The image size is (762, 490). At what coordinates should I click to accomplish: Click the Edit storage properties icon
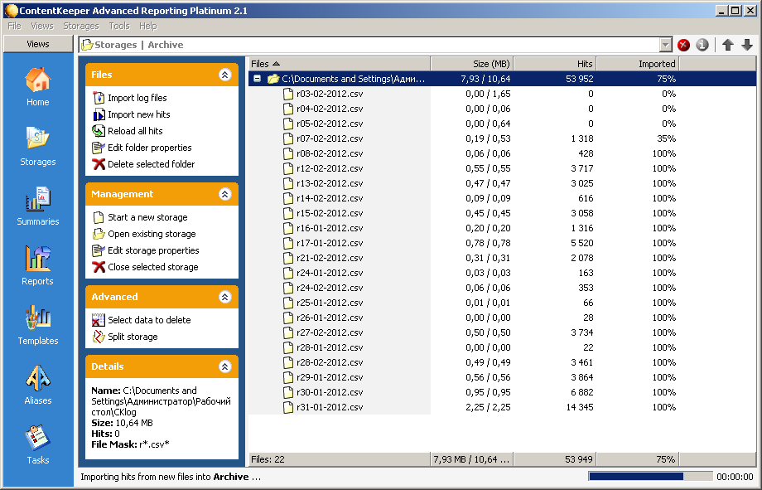99,250
